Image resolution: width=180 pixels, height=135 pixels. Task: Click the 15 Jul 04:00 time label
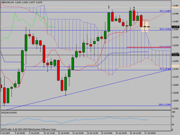click(107, 133)
